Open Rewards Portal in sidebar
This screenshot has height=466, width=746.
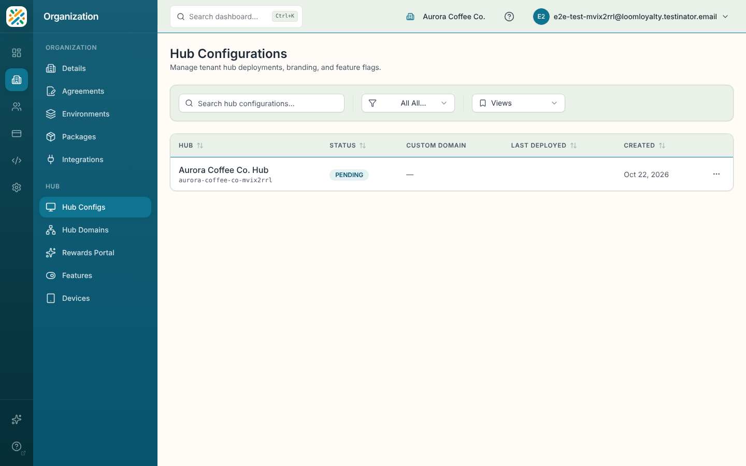point(95,253)
